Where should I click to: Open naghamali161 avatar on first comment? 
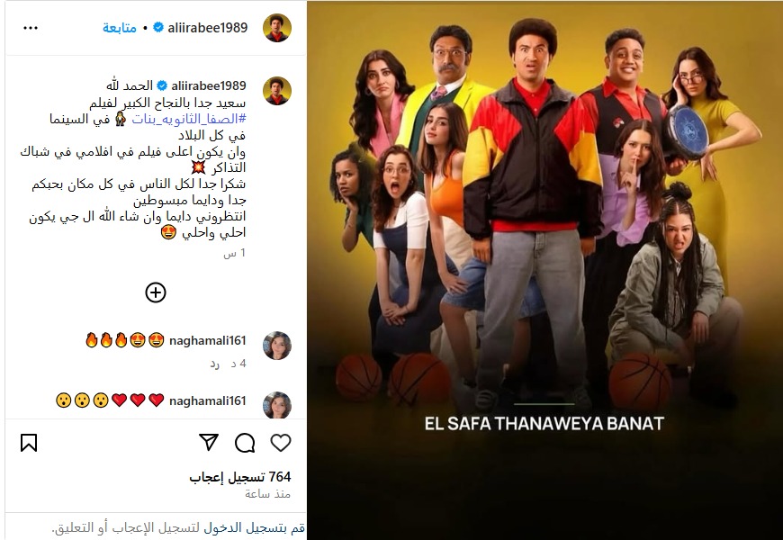277,346
